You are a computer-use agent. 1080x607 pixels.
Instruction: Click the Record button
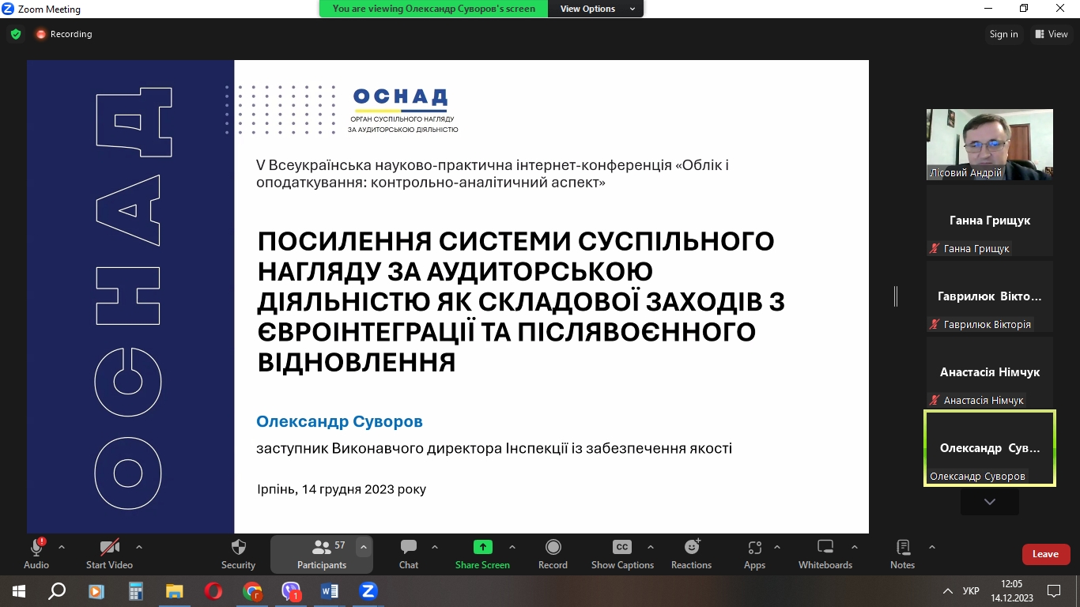pos(553,554)
